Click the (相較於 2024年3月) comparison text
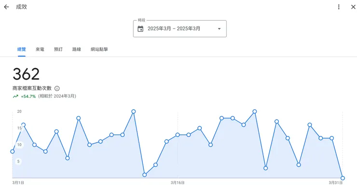Image resolution: width=357 pixels, height=189 pixels. (57, 96)
